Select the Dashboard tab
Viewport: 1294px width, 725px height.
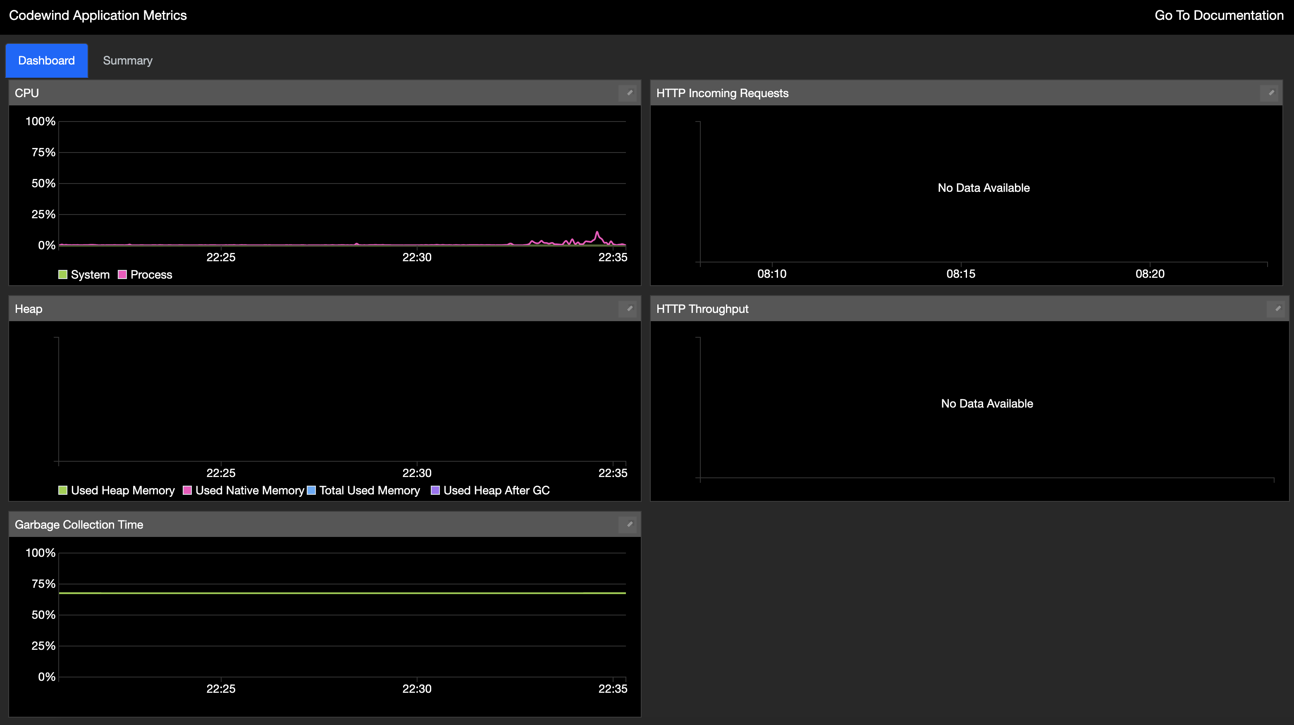point(46,61)
